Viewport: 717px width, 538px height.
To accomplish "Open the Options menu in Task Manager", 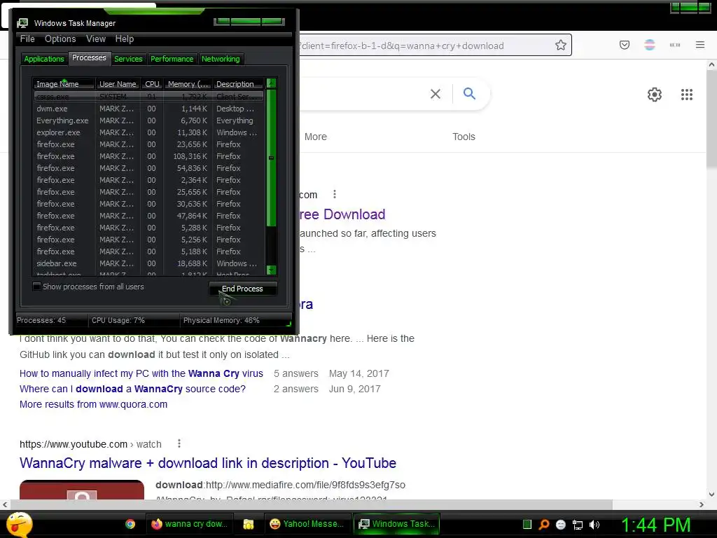I will click(60, 39).
